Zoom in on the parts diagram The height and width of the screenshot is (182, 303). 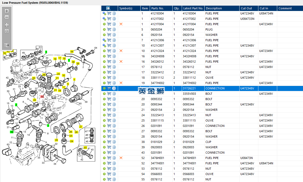tap(7, 11)
